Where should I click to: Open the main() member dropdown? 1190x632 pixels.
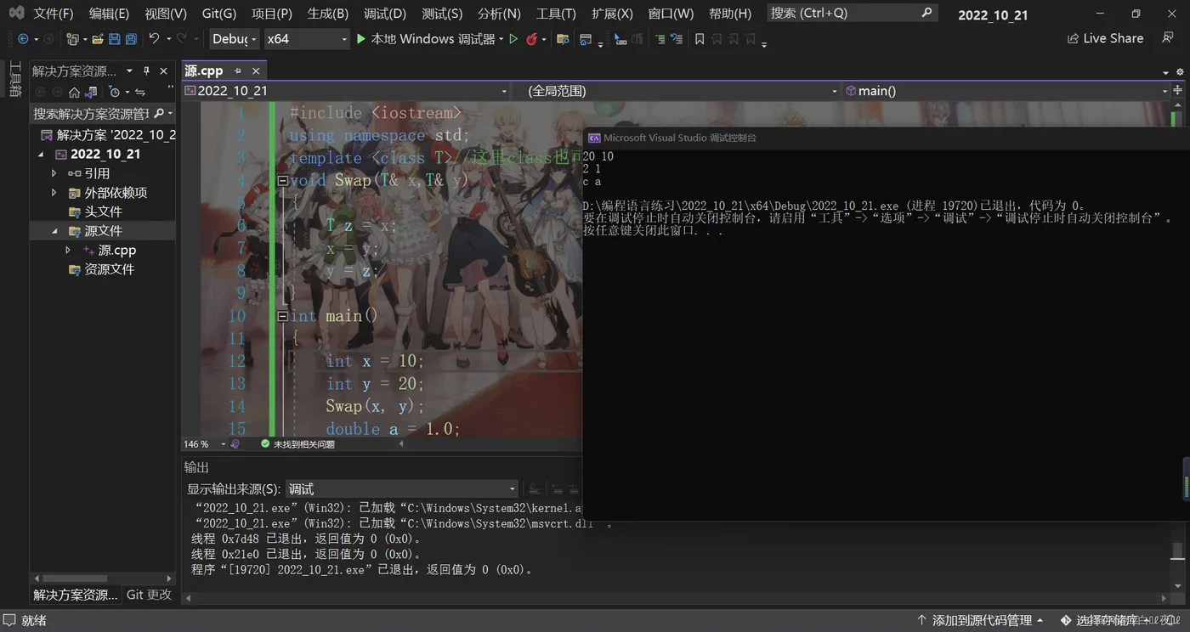click(x=1007, y=91)
